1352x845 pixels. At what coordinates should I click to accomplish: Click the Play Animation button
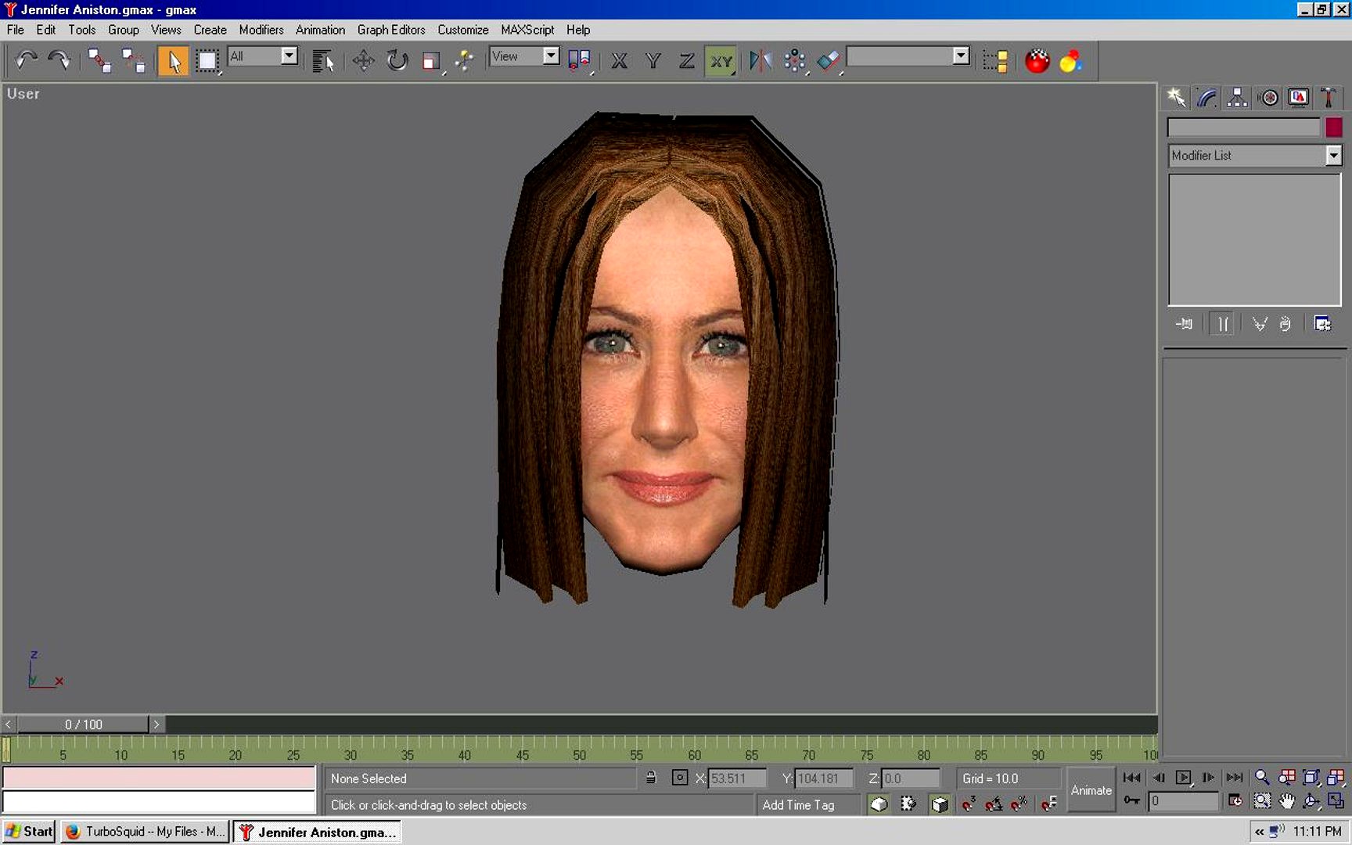(x=1183, y=777)
